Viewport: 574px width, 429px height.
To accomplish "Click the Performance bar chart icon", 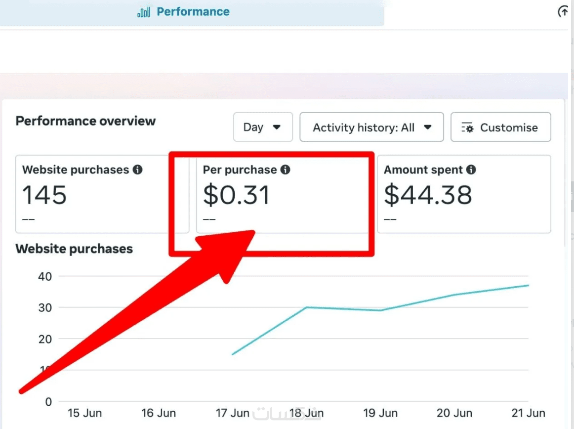I will (x=143, y=12).
